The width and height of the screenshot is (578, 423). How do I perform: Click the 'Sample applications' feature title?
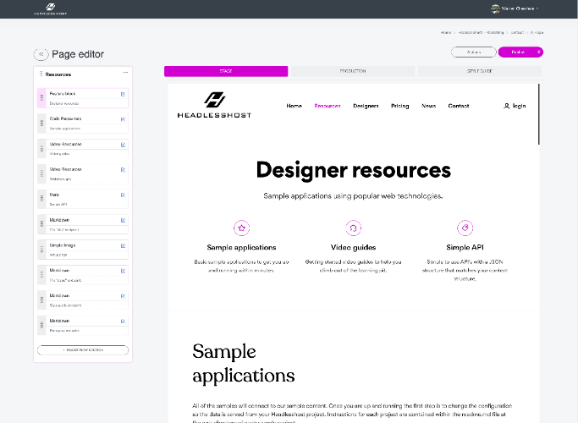[241, 247]
